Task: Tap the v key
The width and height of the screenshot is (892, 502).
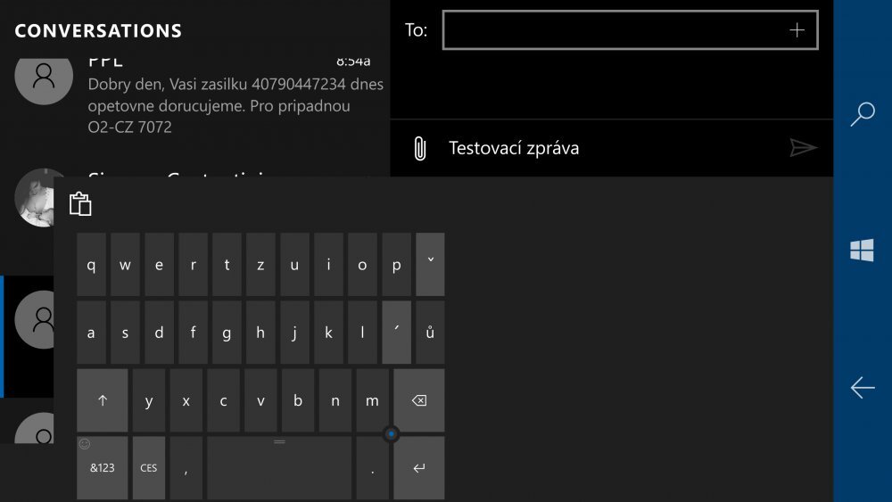Action: (x=260, y=400)
